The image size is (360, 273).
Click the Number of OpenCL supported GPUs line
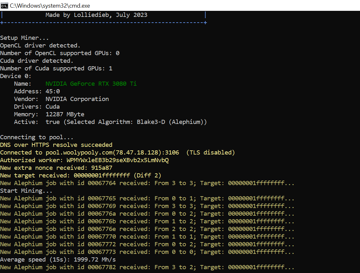(x=61, y=53)
